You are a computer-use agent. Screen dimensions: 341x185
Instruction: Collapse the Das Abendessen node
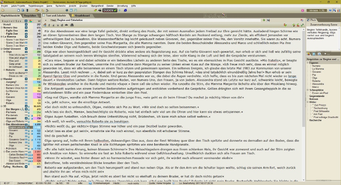(4, 125)
